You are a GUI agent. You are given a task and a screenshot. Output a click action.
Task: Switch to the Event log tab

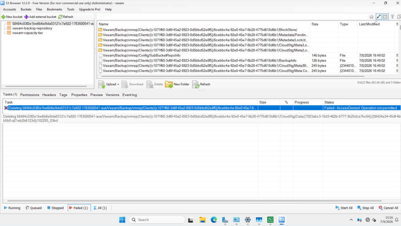point(130,95)
